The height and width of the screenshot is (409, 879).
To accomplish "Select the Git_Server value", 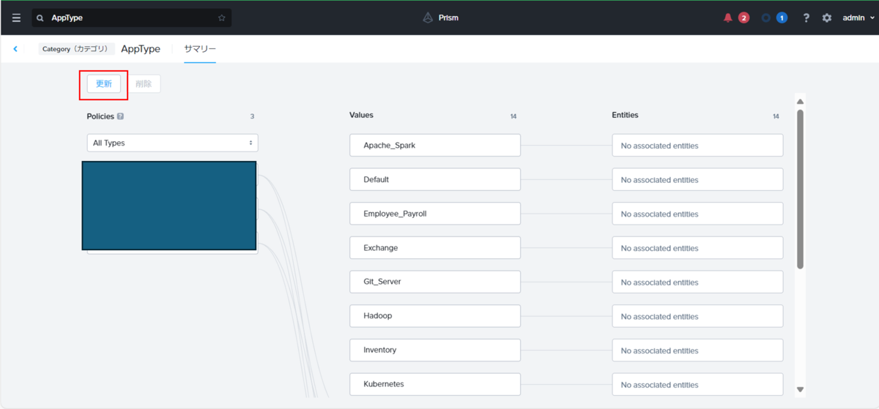I will click(x=435, y=282).
